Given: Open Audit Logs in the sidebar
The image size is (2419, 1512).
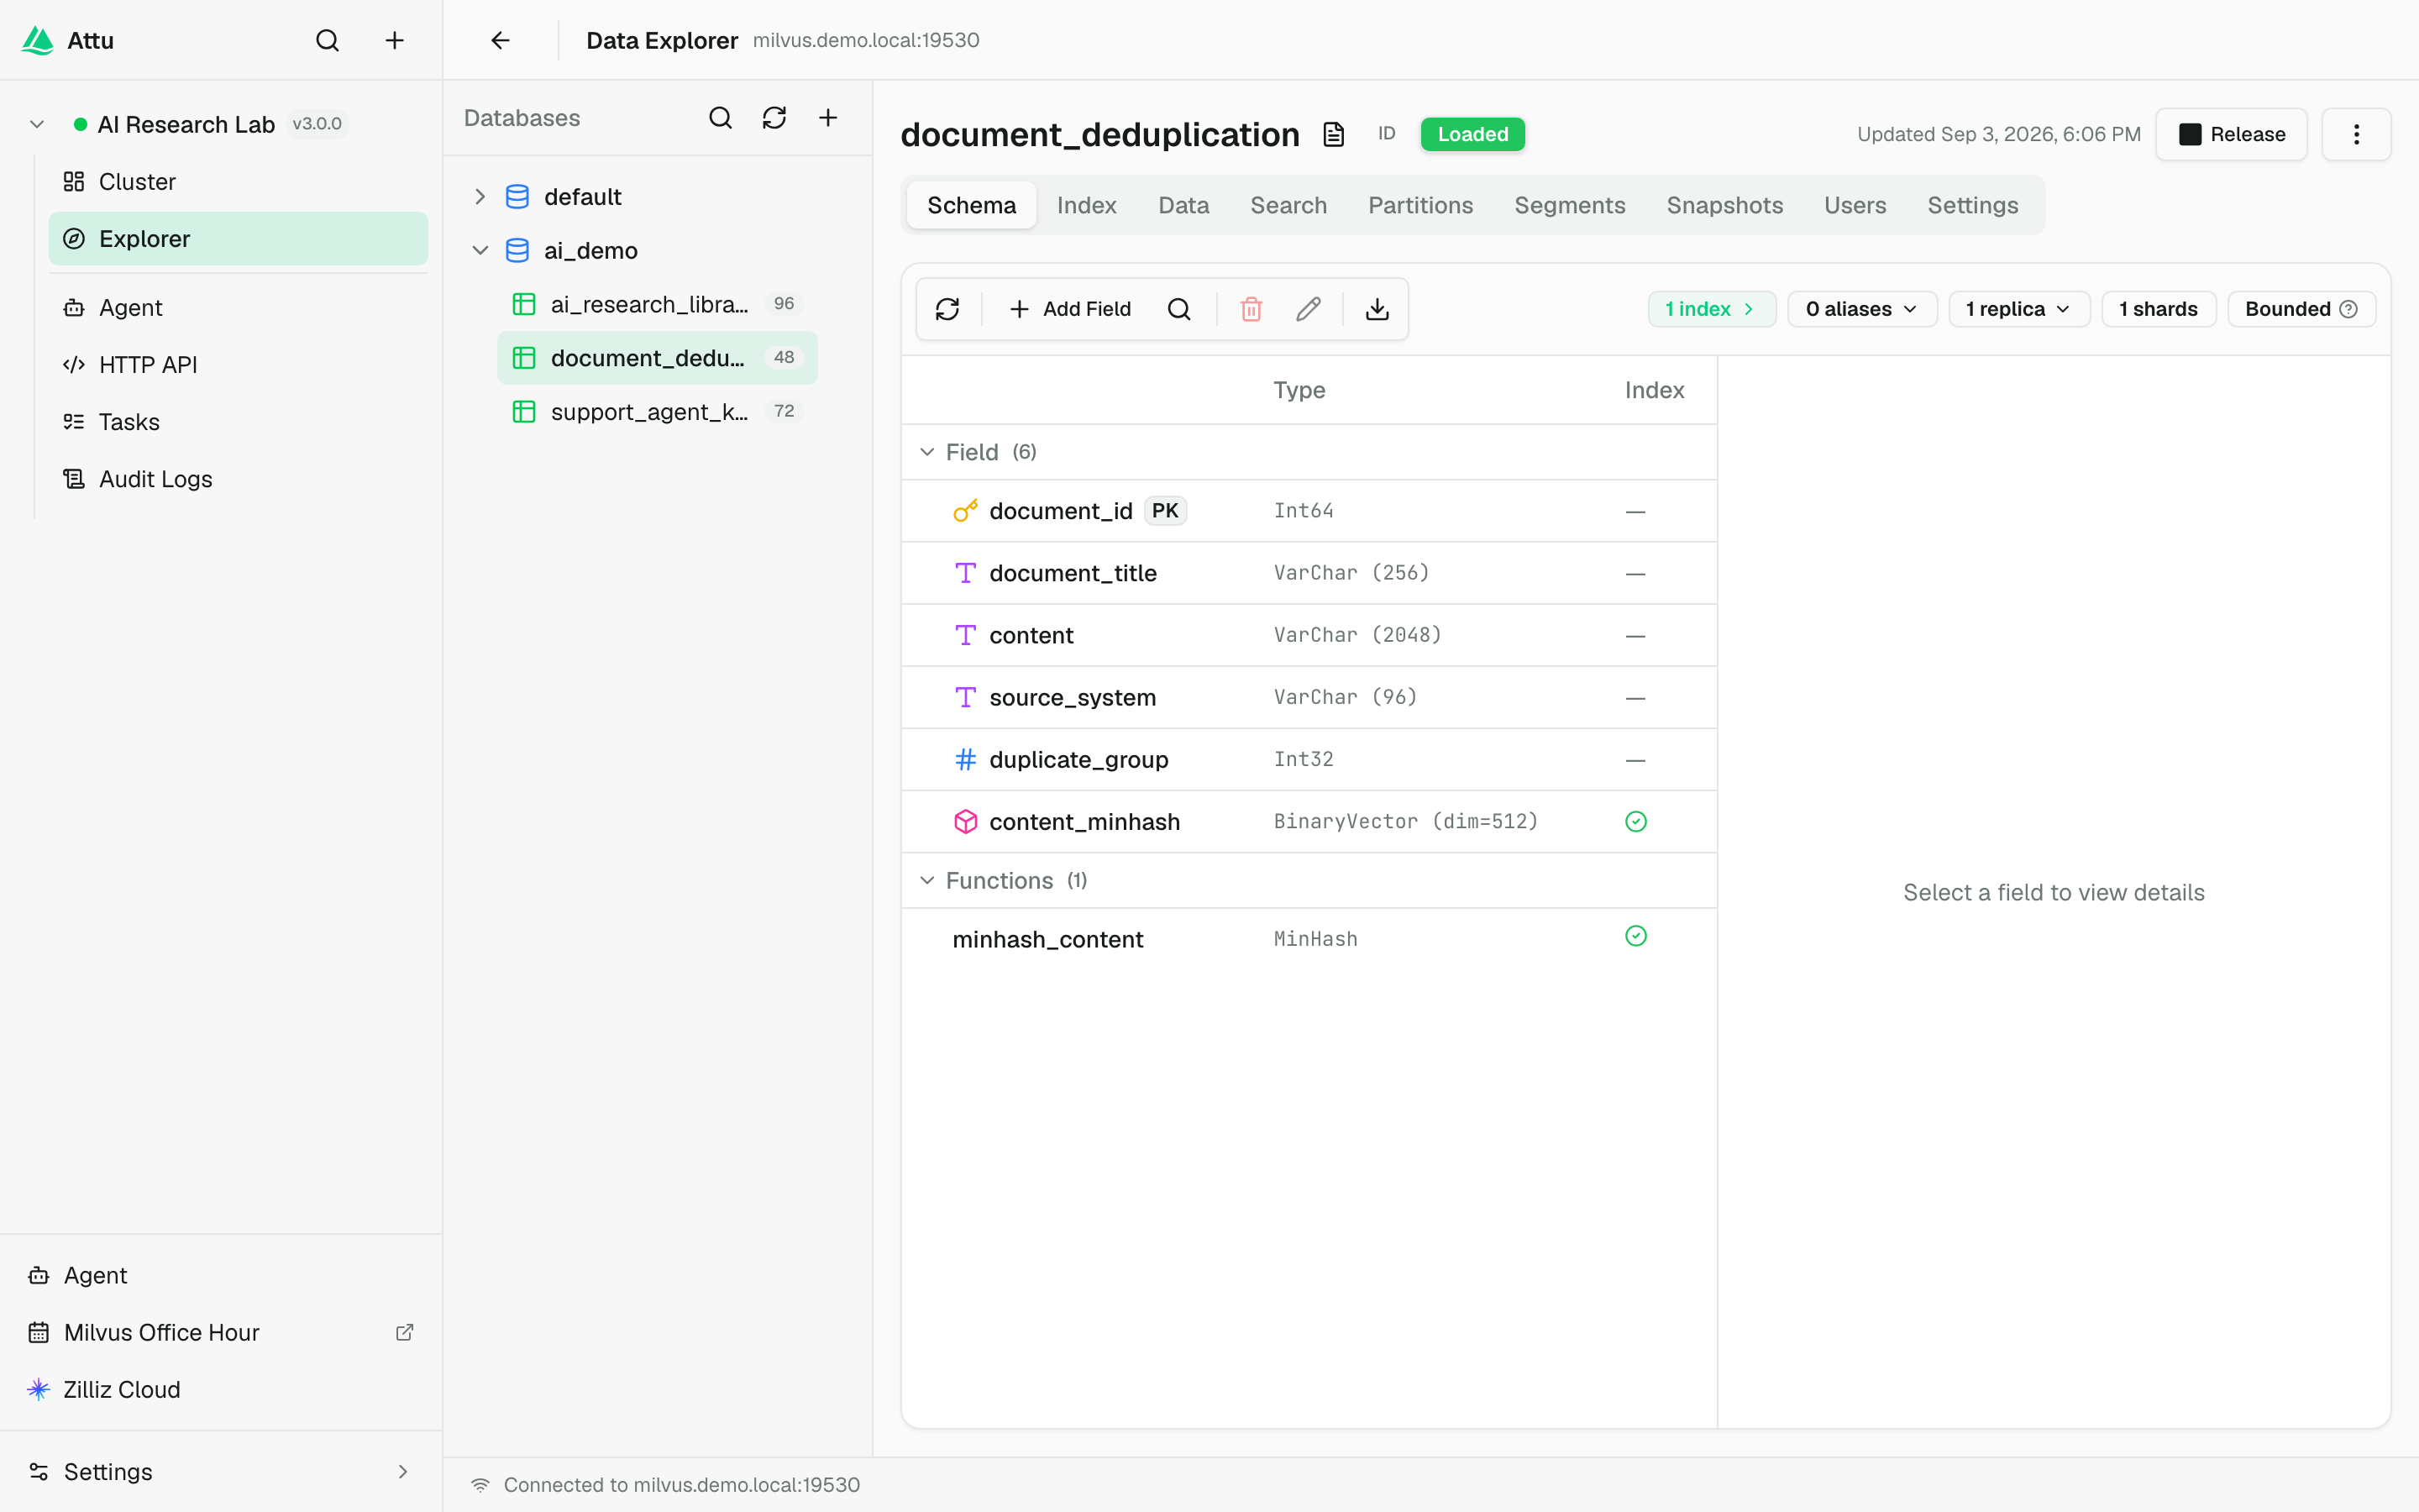Looking at the screenshot, I should (238, 479).
